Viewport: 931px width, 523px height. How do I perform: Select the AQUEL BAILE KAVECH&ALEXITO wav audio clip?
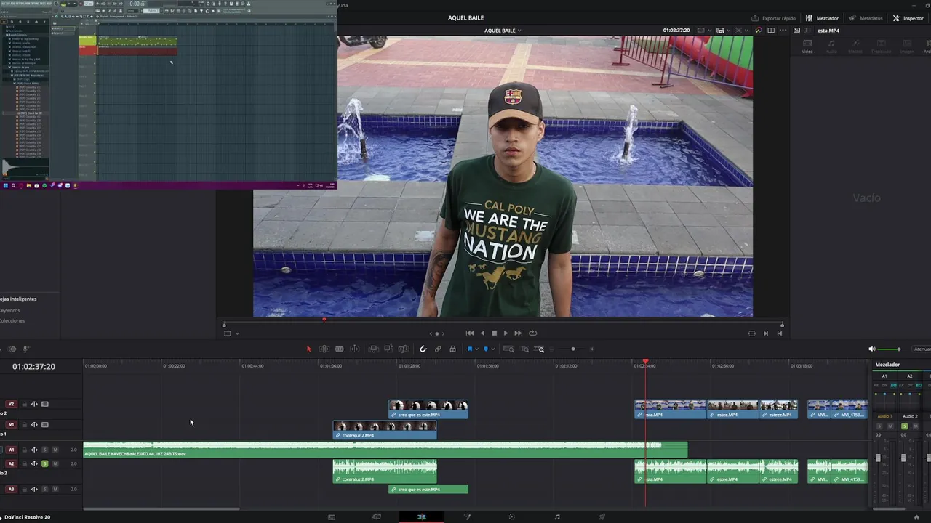(385, 450)
